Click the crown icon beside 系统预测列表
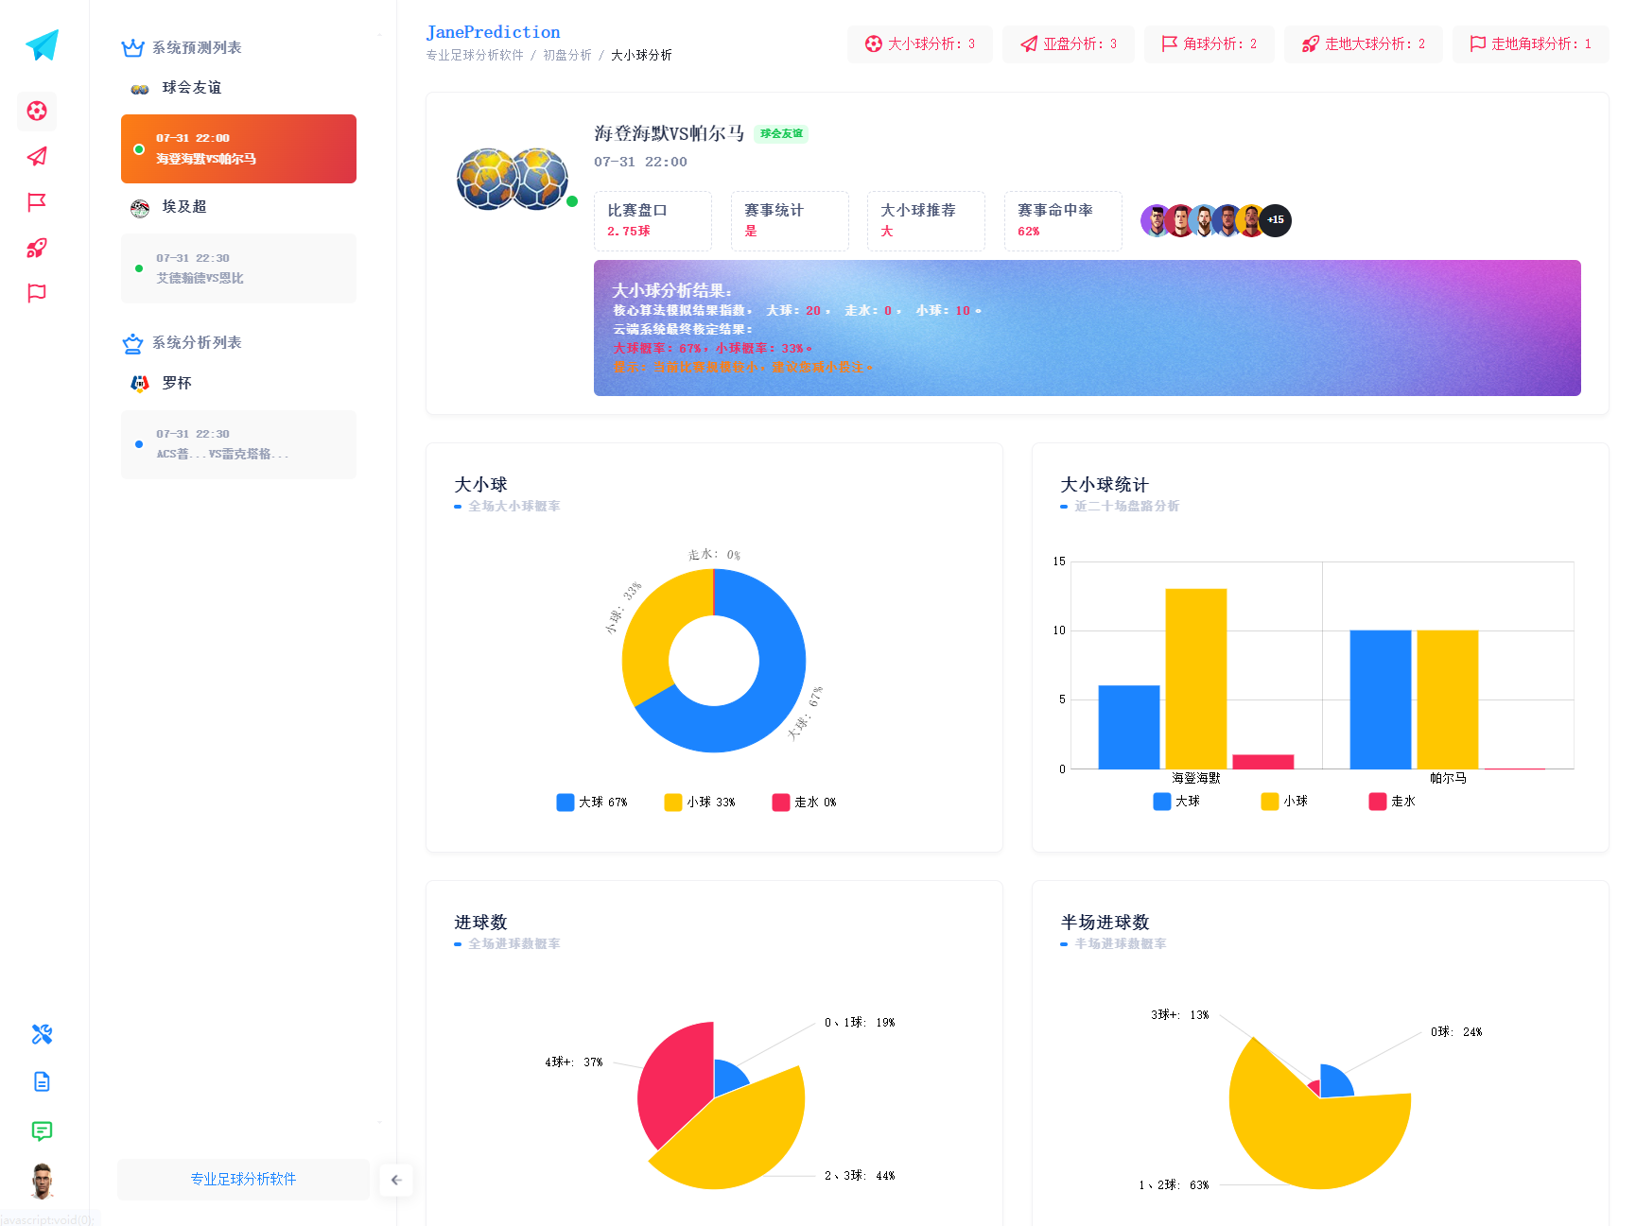The width and height of the screenshot is (1636, 1226). click(133, 47)
